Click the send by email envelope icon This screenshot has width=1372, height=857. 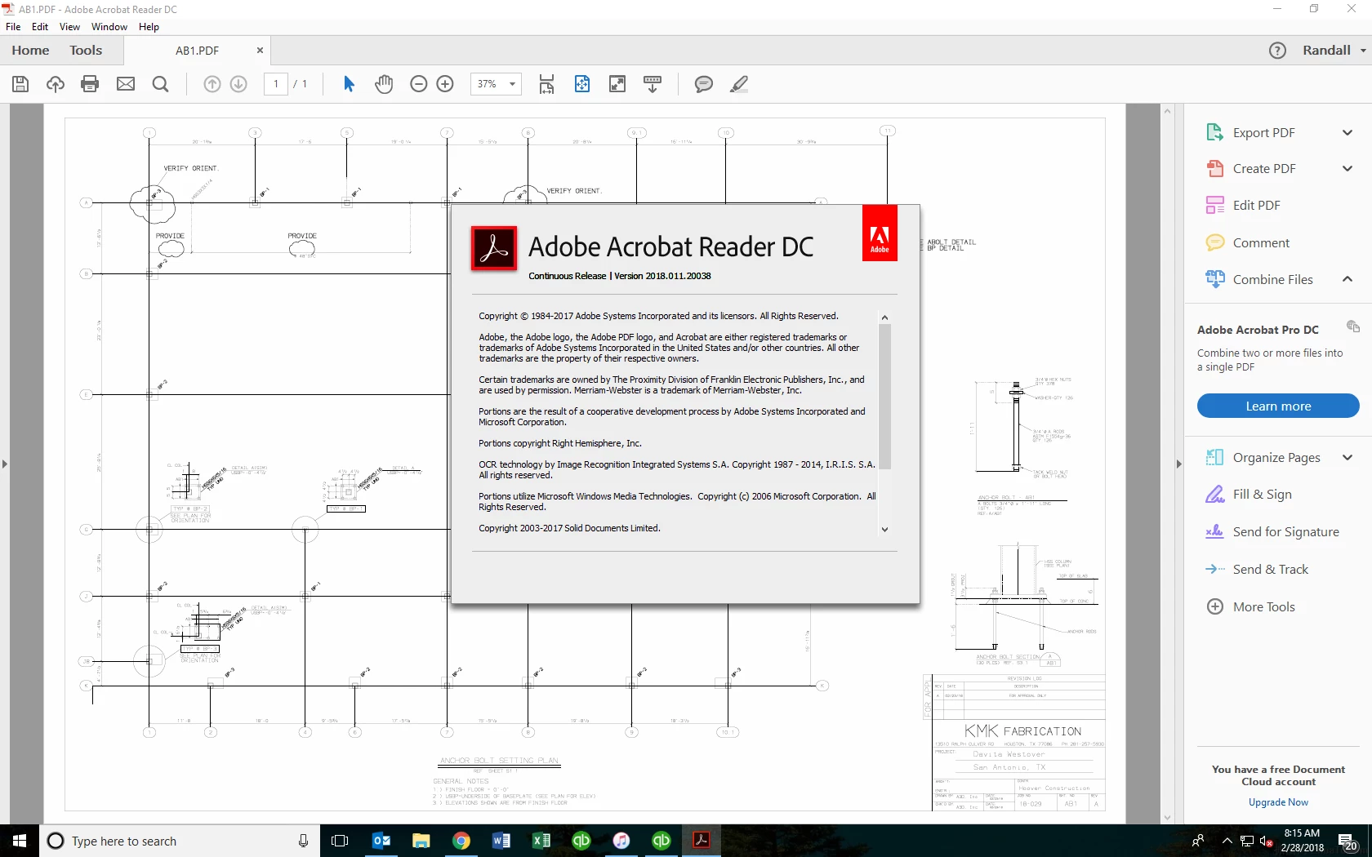[x=126, y=84]
